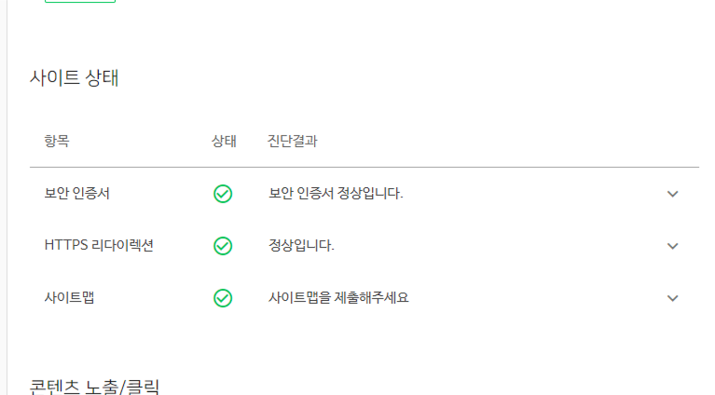The width and height of the screenshot is (715, 395).
Task: Click the text 보안 인증서 정상입니다.
Action: pyautogui.click(x=336, y=193)
